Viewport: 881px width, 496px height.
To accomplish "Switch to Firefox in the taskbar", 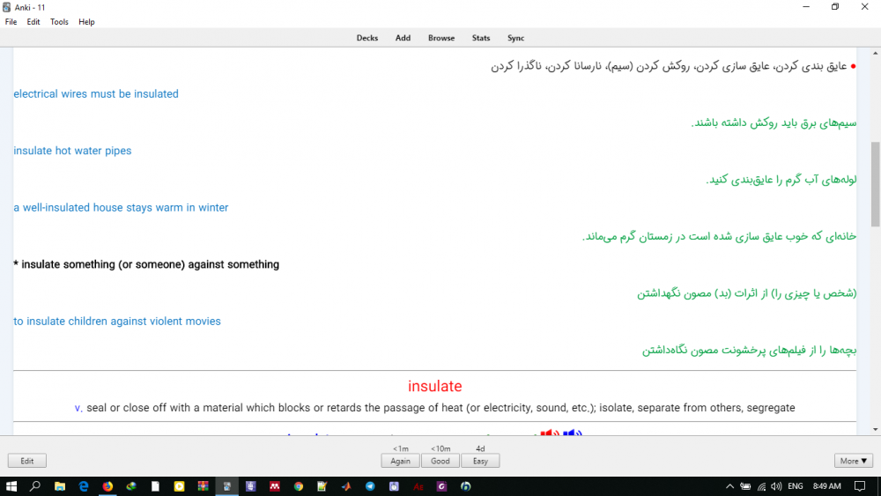I will pos(107,486).
